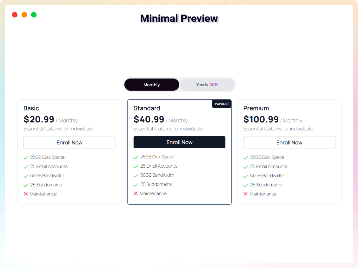Click the POPULAR badge on Standard card

(x=222, y=104)
